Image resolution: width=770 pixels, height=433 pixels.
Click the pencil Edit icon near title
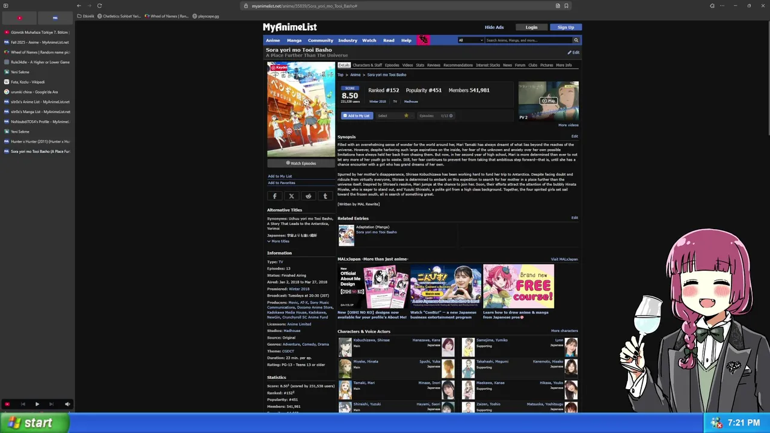[x=573, y=52]
